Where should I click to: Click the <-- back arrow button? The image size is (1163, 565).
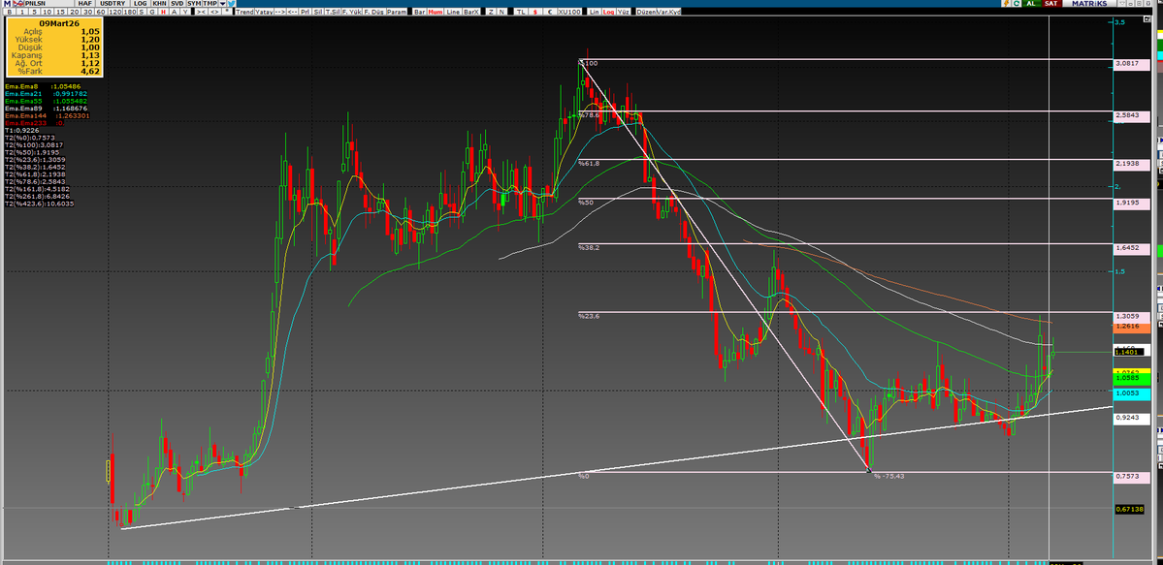293,12
